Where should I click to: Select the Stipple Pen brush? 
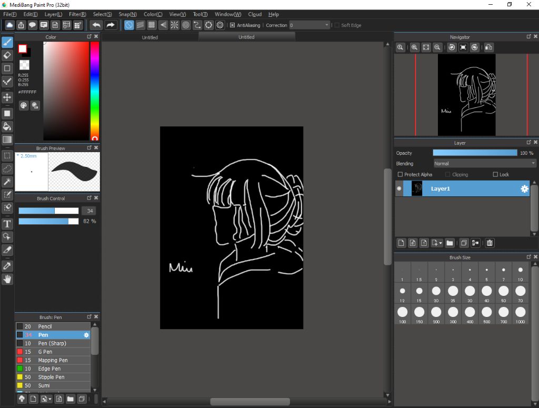[53, 377]
